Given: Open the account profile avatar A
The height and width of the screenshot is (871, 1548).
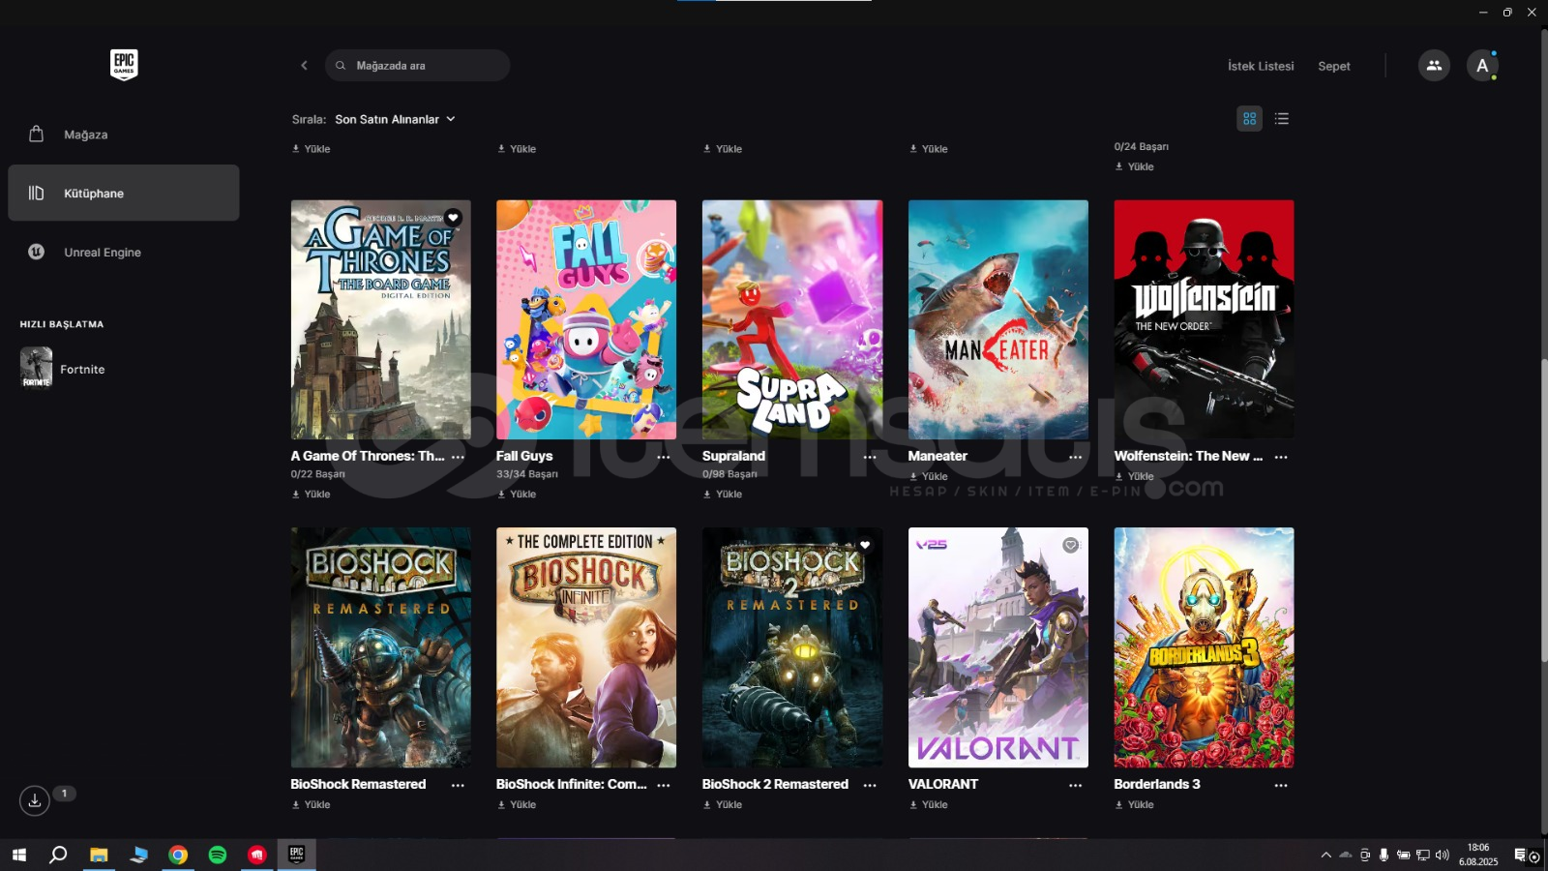Looking at the screenshot, I should click(1482, 66).
